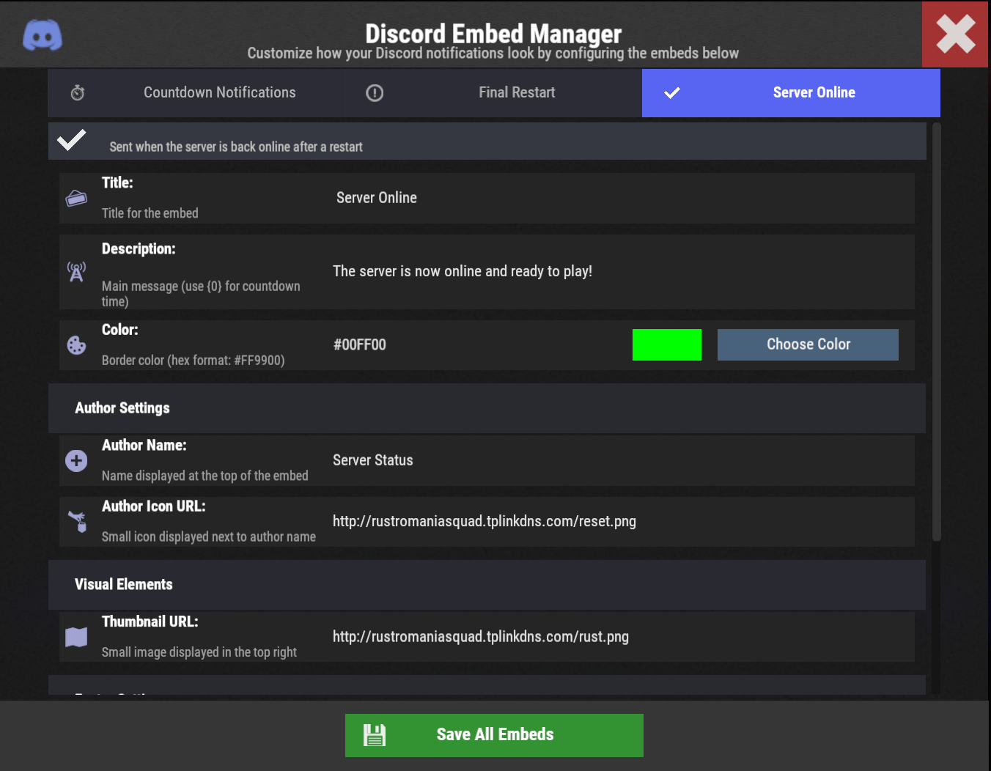Click the Visual Elements section header
The height and width of the screenshot is (771, 991).
pyautogui.click(x=487, y=585)
